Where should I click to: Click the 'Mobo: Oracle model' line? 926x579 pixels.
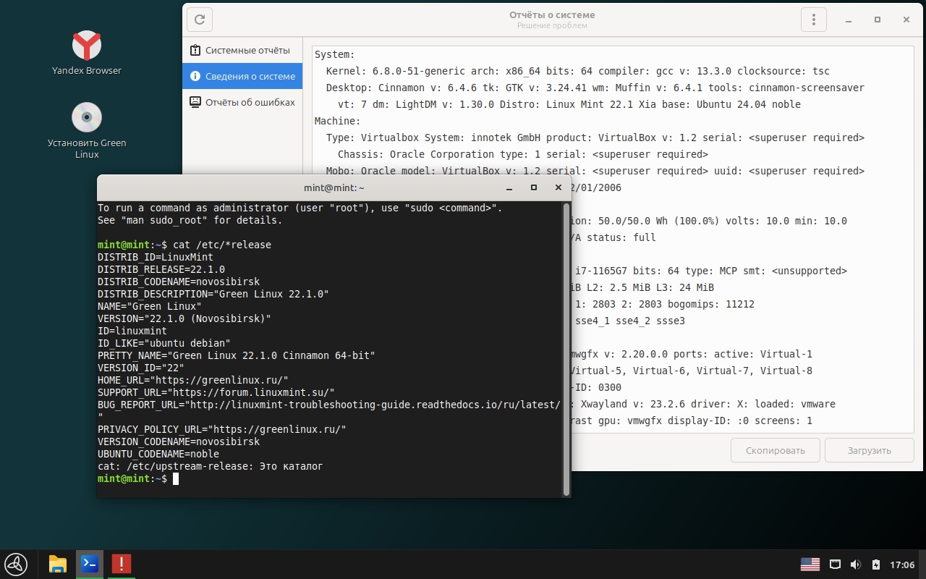click(595, 171)
